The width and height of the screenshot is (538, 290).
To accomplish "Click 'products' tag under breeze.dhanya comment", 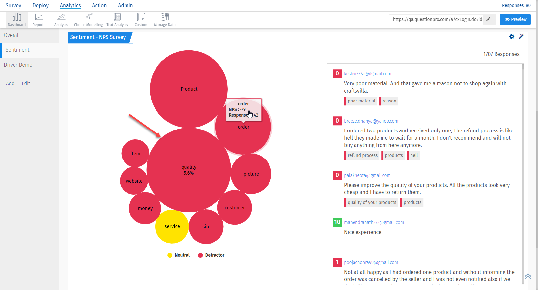I will click(x=393, y=155).
